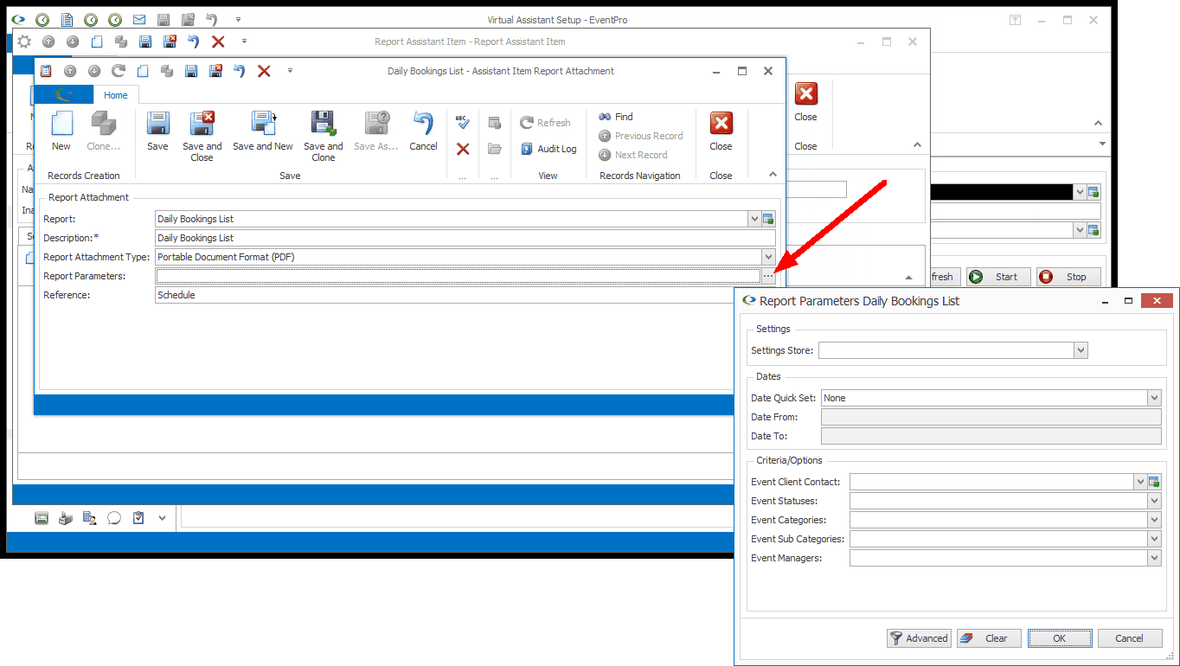
Task: Click the factory icon in the bottom navigation bar
Action: click(66, 518)
